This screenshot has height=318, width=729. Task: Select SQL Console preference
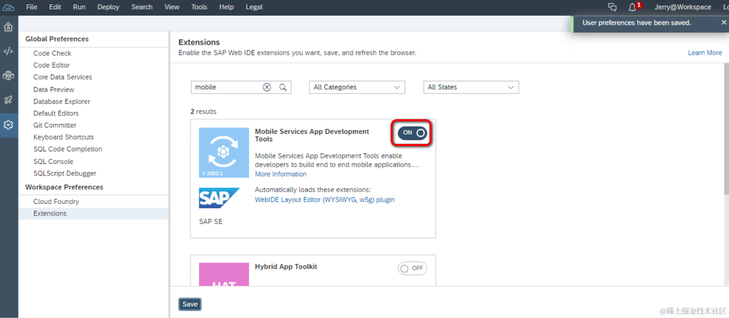[53, 161]
